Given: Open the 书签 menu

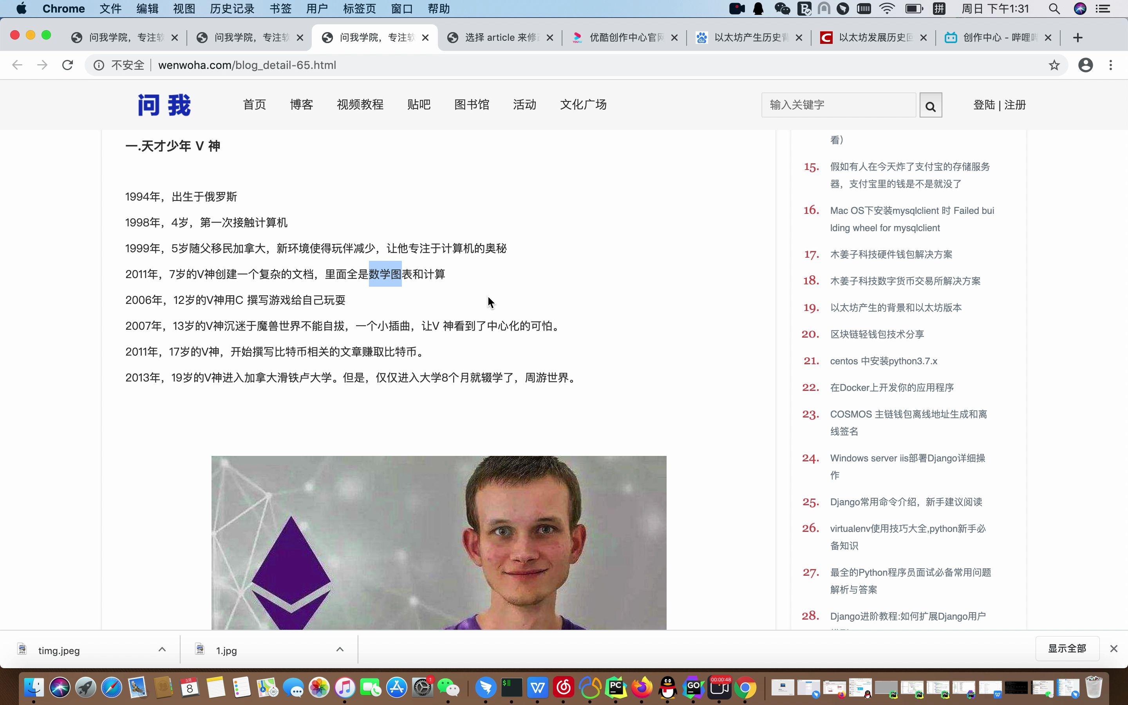Looking at the screenshot, I should (280, 9).
